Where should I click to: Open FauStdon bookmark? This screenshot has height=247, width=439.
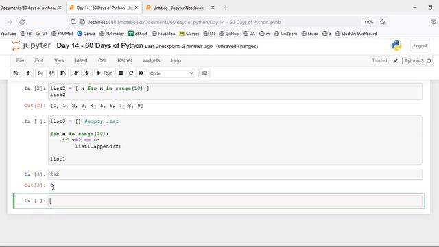[x=163, y=34]
